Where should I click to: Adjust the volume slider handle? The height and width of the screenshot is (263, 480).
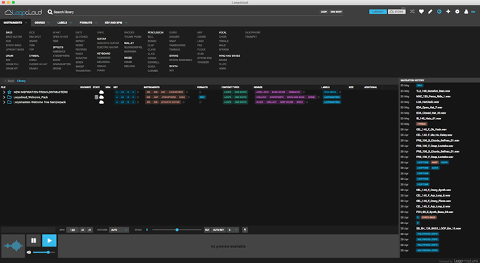(49, 252)
